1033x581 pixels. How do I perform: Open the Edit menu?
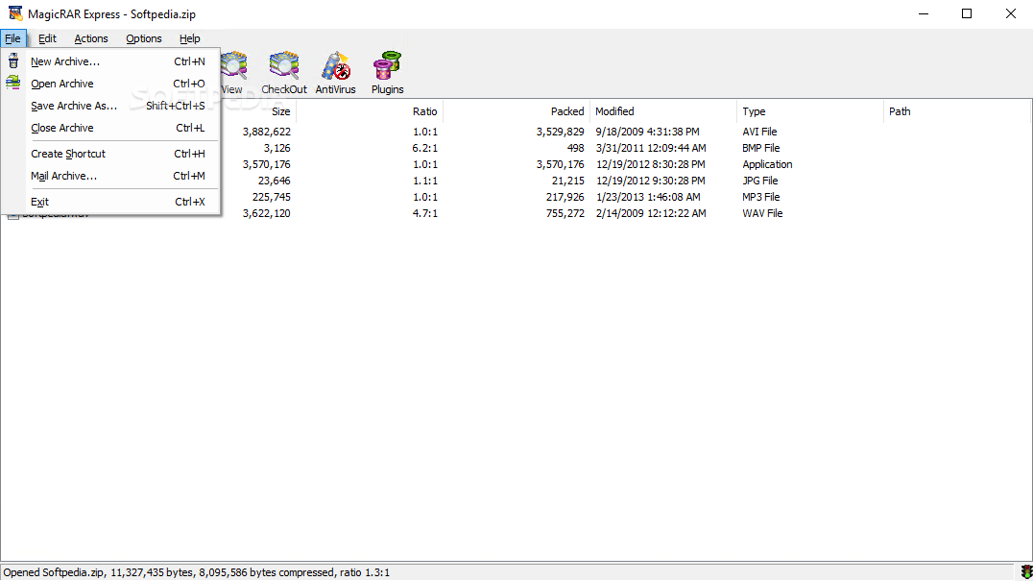47,38
